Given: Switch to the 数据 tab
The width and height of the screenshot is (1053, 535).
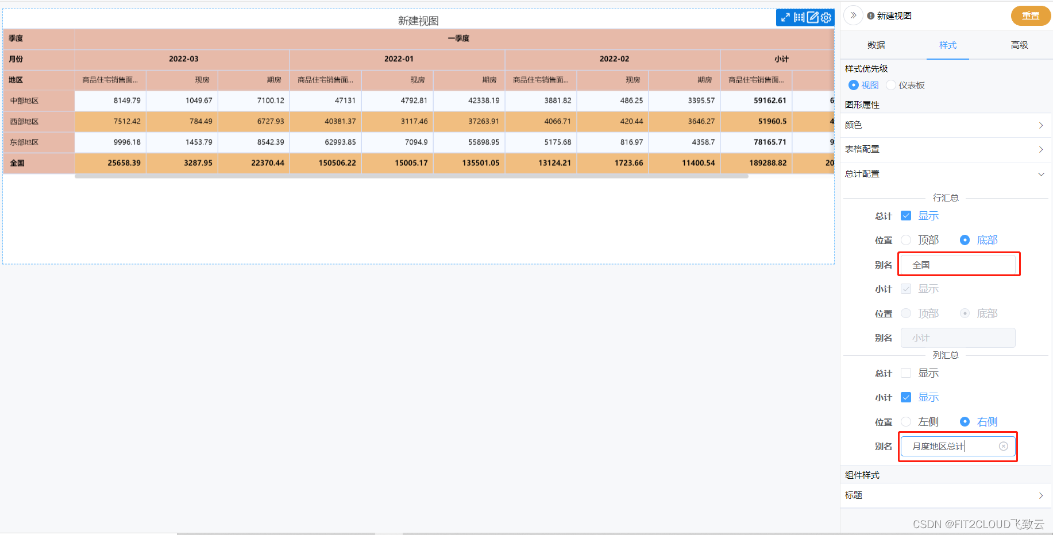Looking at the screenshot, I should [876, 45].
